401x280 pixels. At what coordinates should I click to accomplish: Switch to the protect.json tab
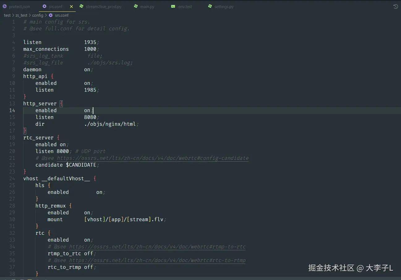tap(16, 7)
